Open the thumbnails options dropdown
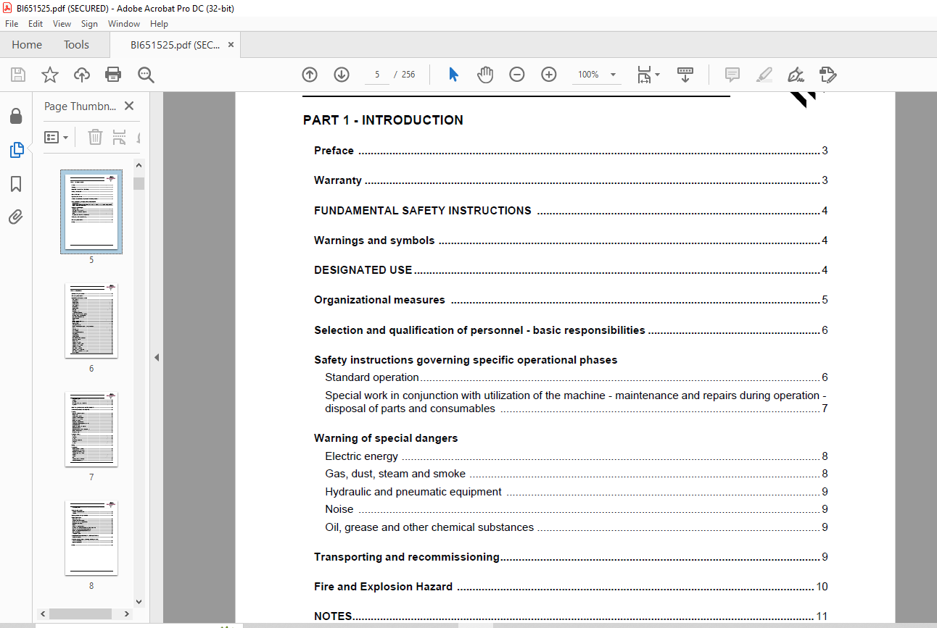This screenshot has height=628, width=937. [57, 137]
